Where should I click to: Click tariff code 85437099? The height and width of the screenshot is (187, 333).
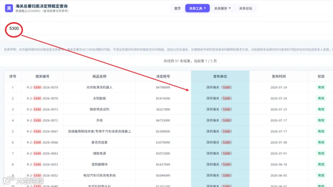pyautogui.click(x=163, y=164)
